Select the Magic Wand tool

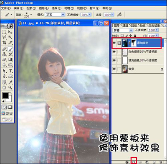(10, 37)
